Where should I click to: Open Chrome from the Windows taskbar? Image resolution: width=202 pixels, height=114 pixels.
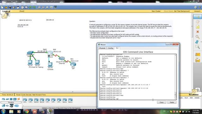(x=27, y=111)
